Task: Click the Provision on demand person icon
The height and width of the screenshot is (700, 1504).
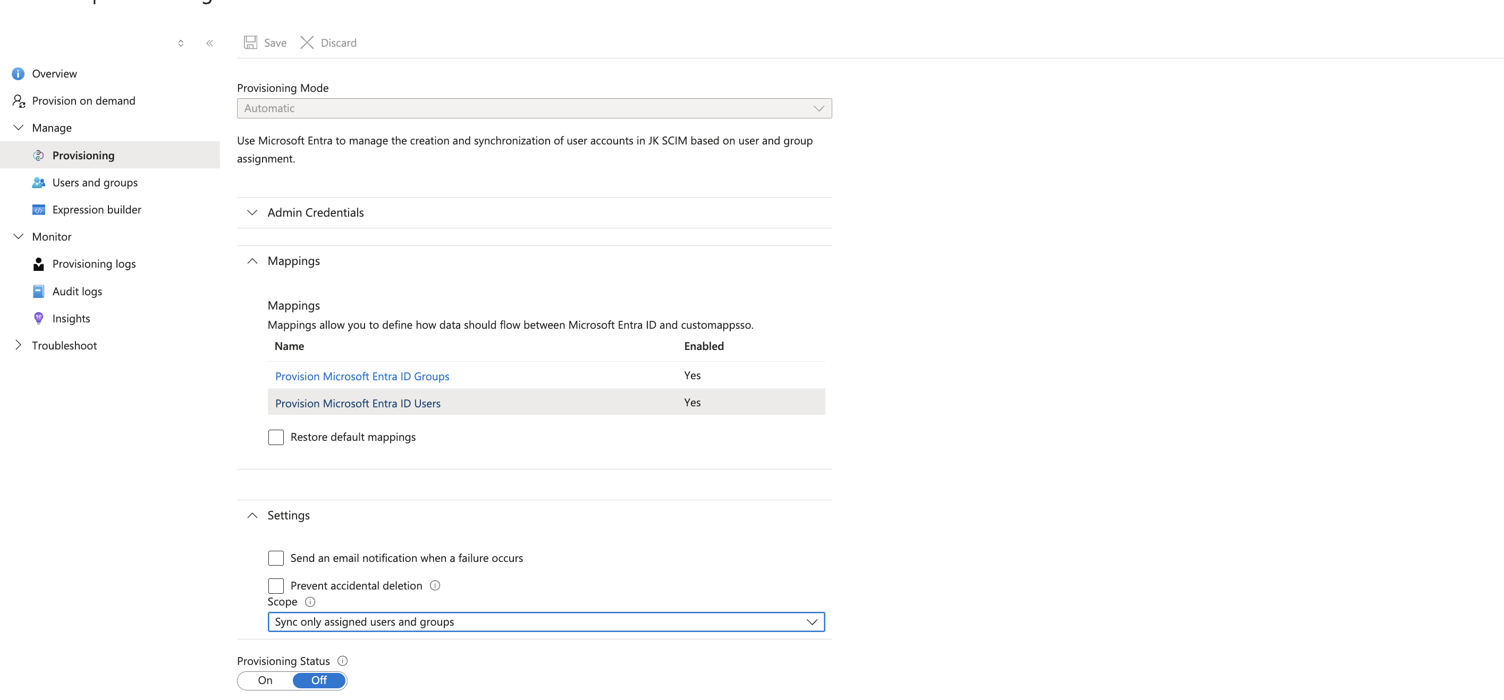Action: (18, 101)
